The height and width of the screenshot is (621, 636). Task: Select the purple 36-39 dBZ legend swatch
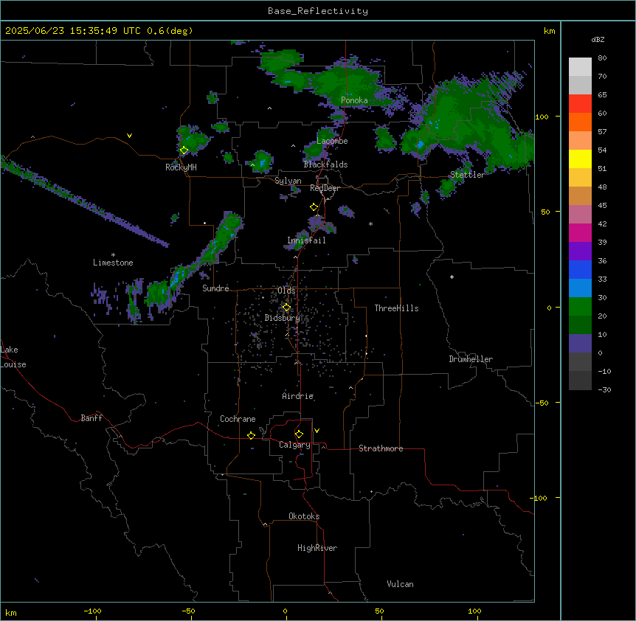(x=580, y=251)
